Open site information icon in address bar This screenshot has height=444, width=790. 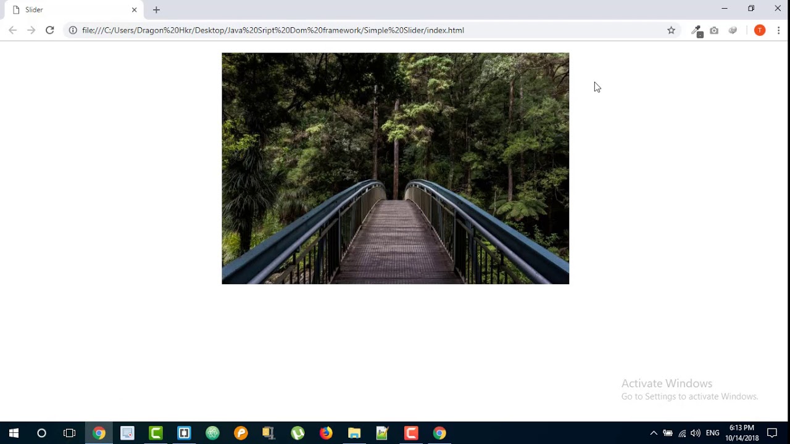pyautogui.click(x=73, y=30)
